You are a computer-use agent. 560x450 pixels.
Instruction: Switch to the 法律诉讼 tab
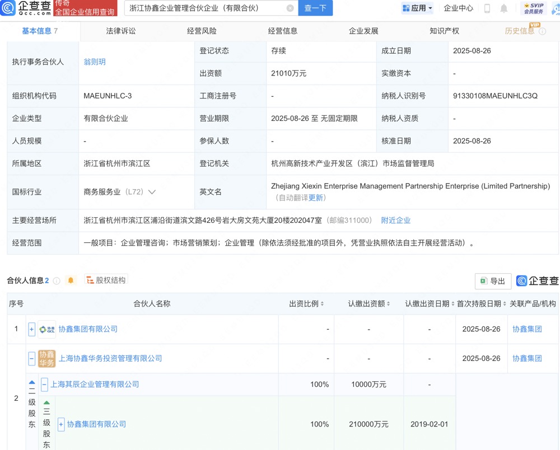coord(121,31)
